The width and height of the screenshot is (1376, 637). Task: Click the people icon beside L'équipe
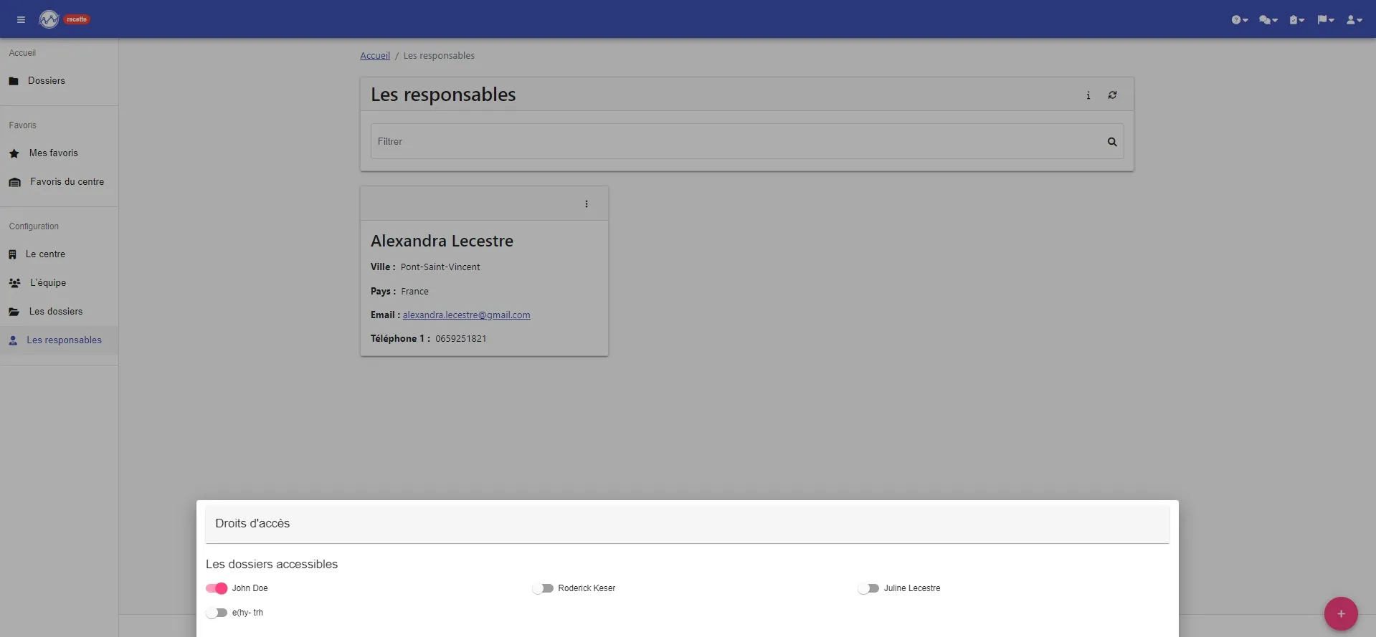coord(14,283)
